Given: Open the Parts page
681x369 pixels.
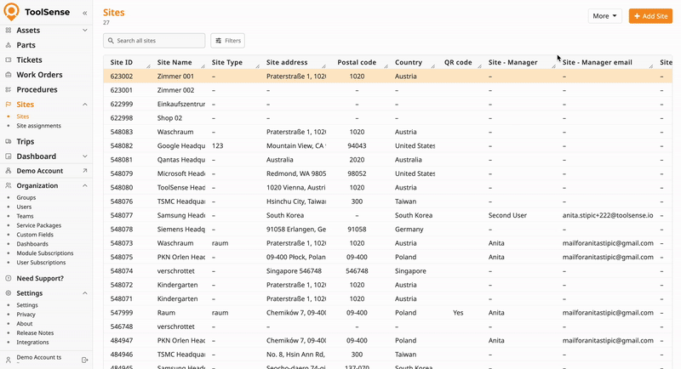Looking at the screenshot, I should [26, 45].
